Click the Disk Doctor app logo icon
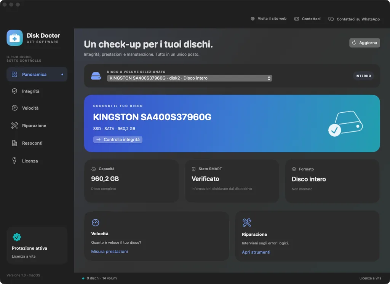The image size is (390, 284). tap(15, 38)
